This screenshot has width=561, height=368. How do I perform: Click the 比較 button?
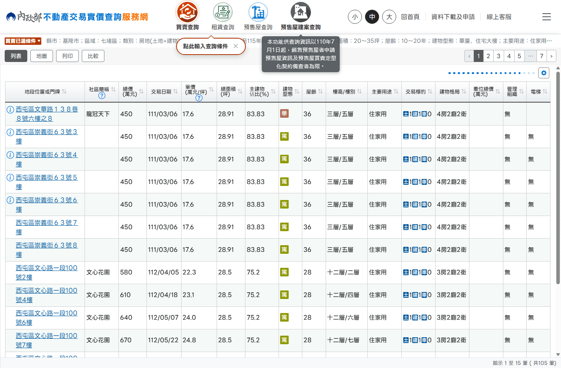93,56
